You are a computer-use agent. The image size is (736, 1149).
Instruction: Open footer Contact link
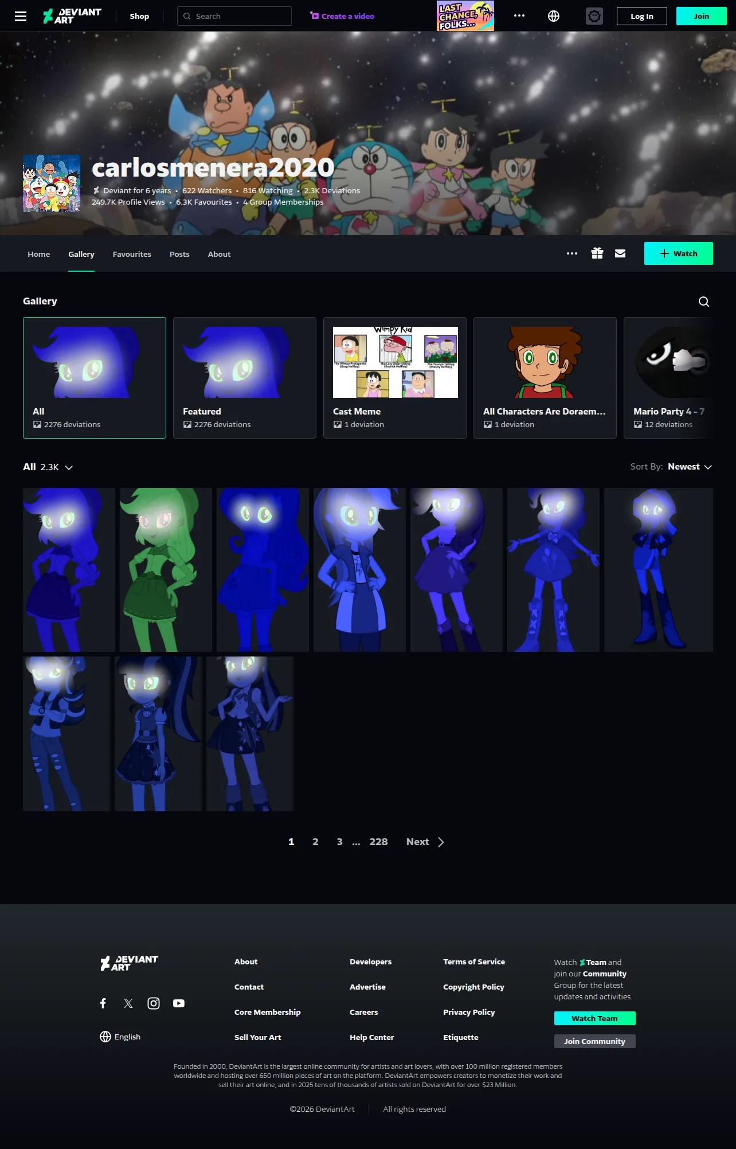tap(249, 987)
